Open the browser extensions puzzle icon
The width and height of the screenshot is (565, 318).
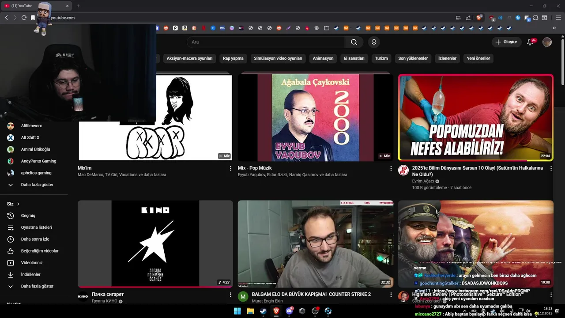[535, 18]
